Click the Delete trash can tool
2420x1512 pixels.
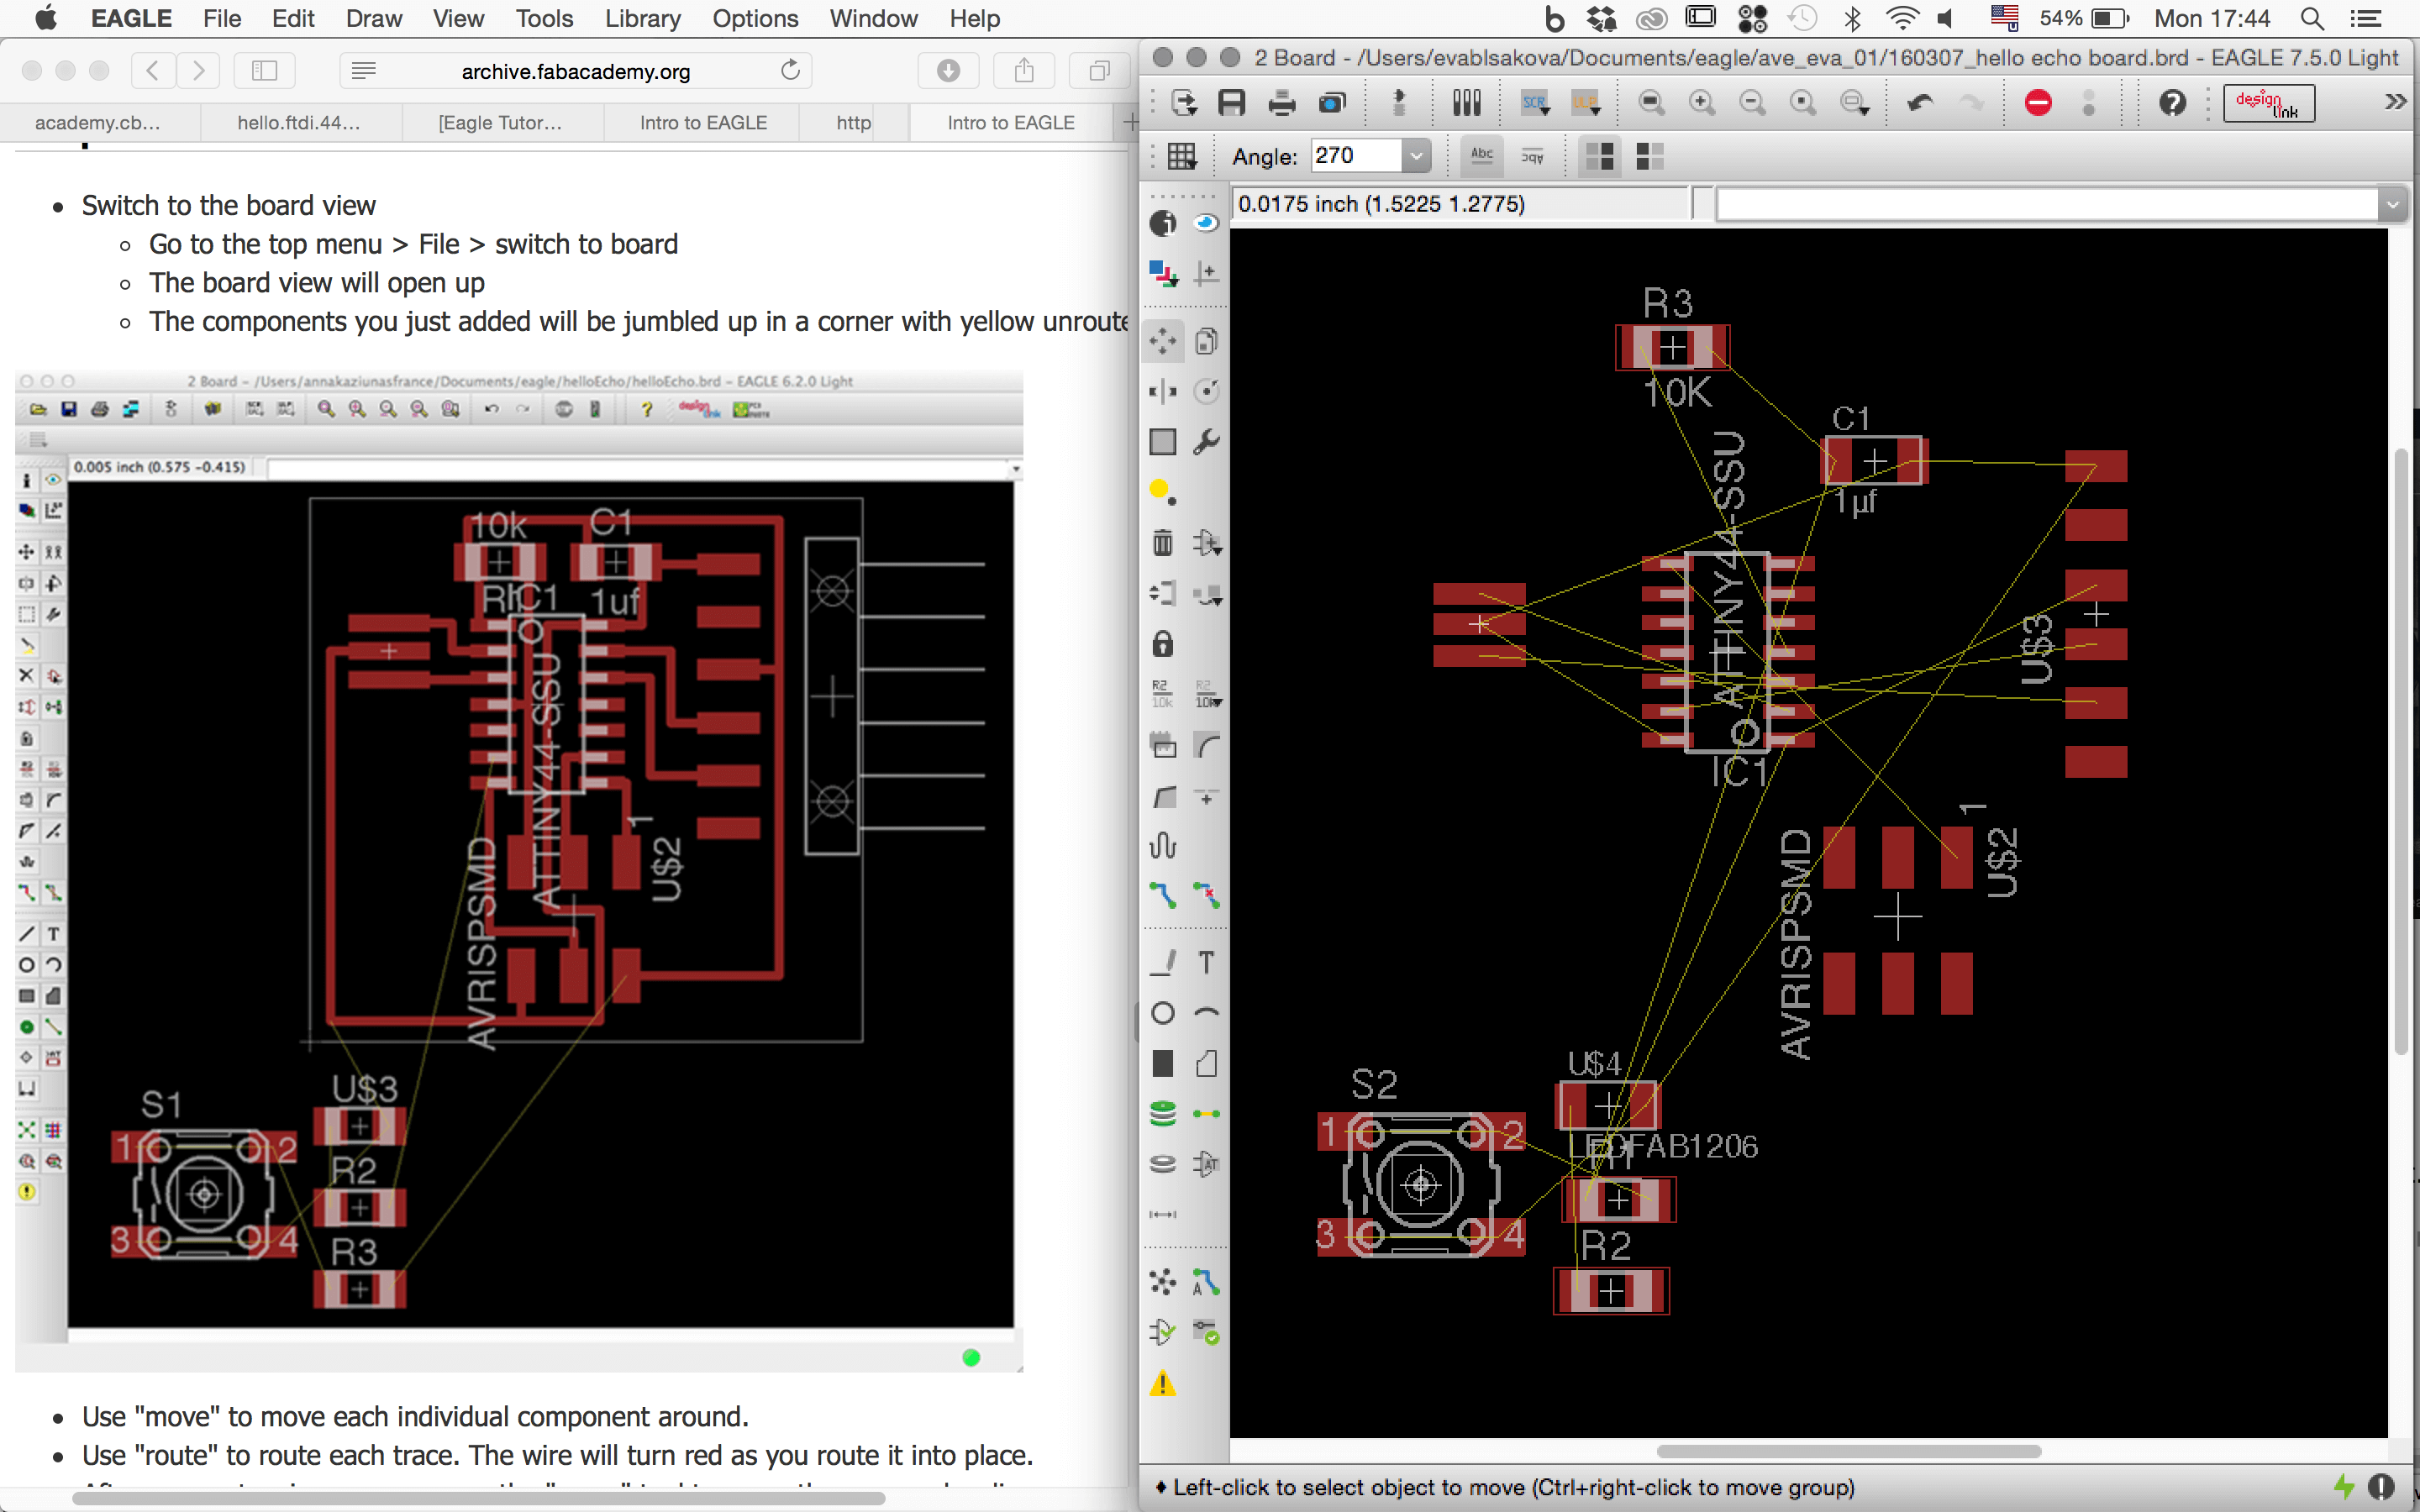coord(1162,543)
